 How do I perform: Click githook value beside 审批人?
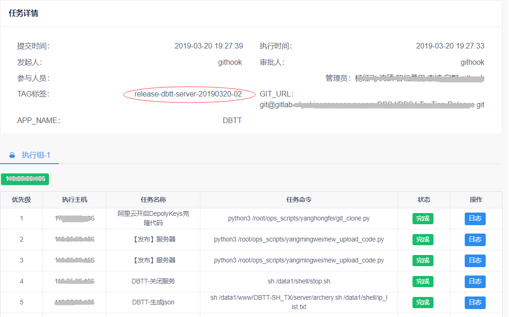tap(472, 62)
